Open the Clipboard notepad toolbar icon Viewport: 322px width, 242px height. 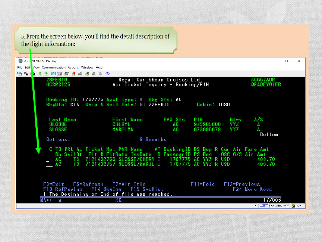pos(100,74)
